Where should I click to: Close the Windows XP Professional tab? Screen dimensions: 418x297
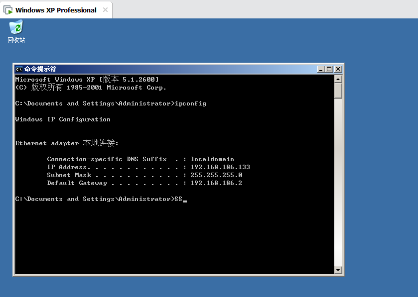click(x=105, y=10)
